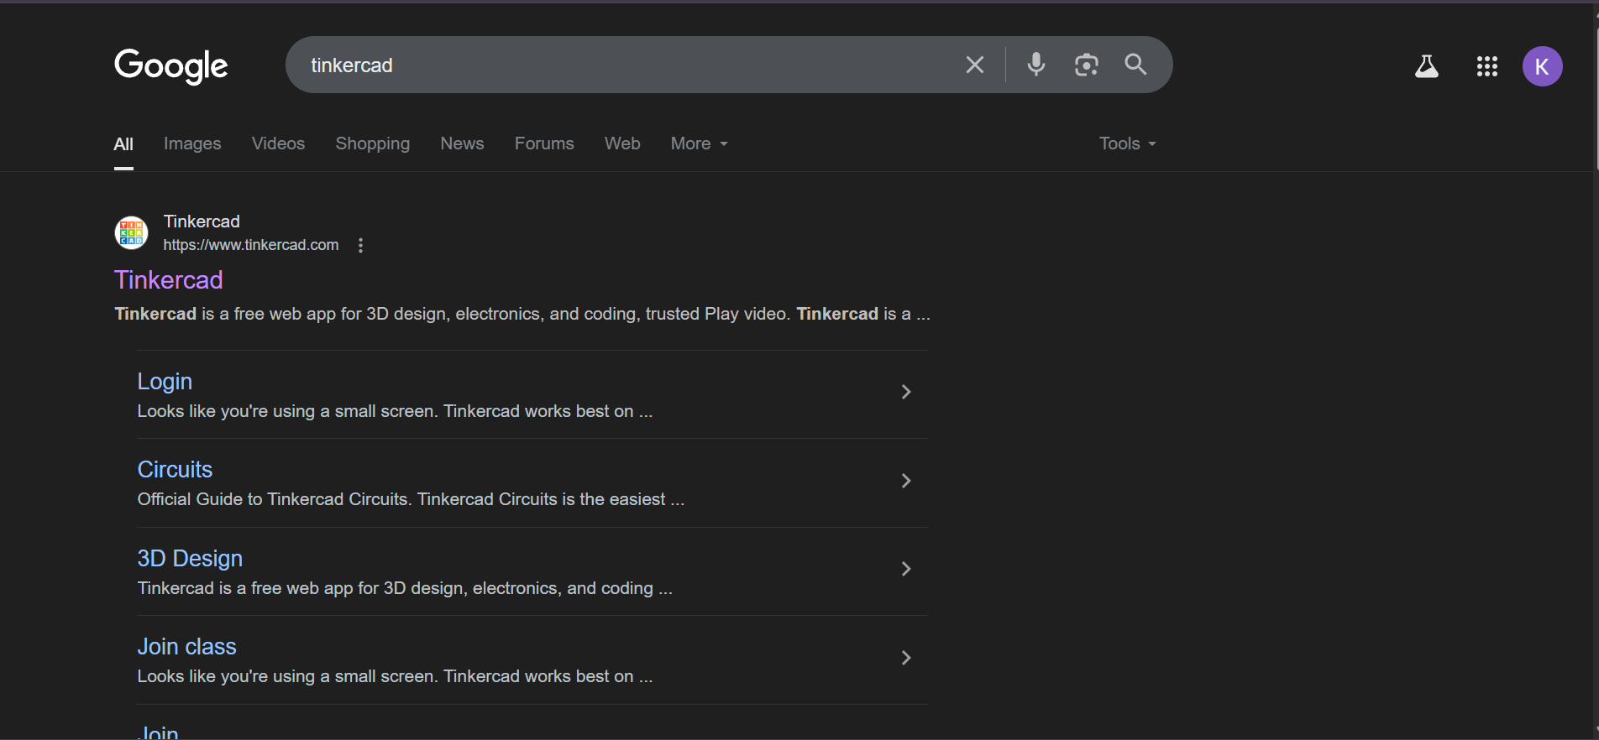This screenshot has height=740, width=1599.
Task: Expand the More dropdown
Action: point(699,143)
